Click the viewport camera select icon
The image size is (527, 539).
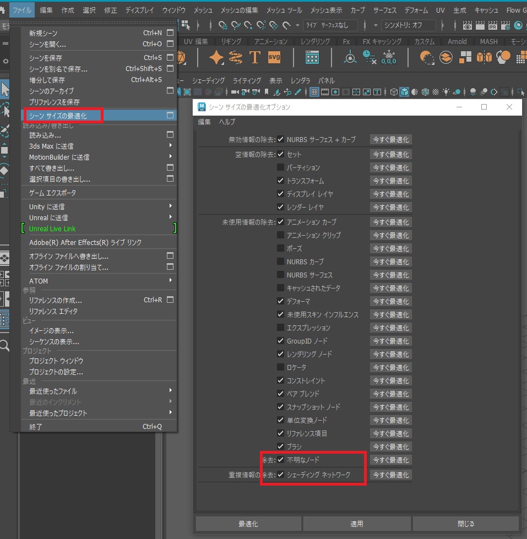coord(235,92)
